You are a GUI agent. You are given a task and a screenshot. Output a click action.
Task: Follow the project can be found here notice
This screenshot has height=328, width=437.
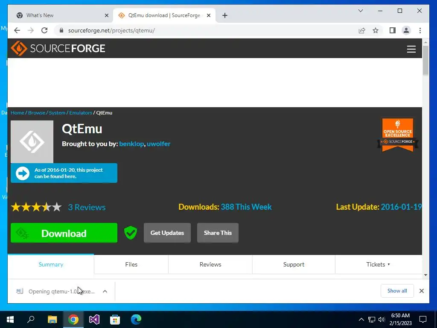[x=64, y=173]
